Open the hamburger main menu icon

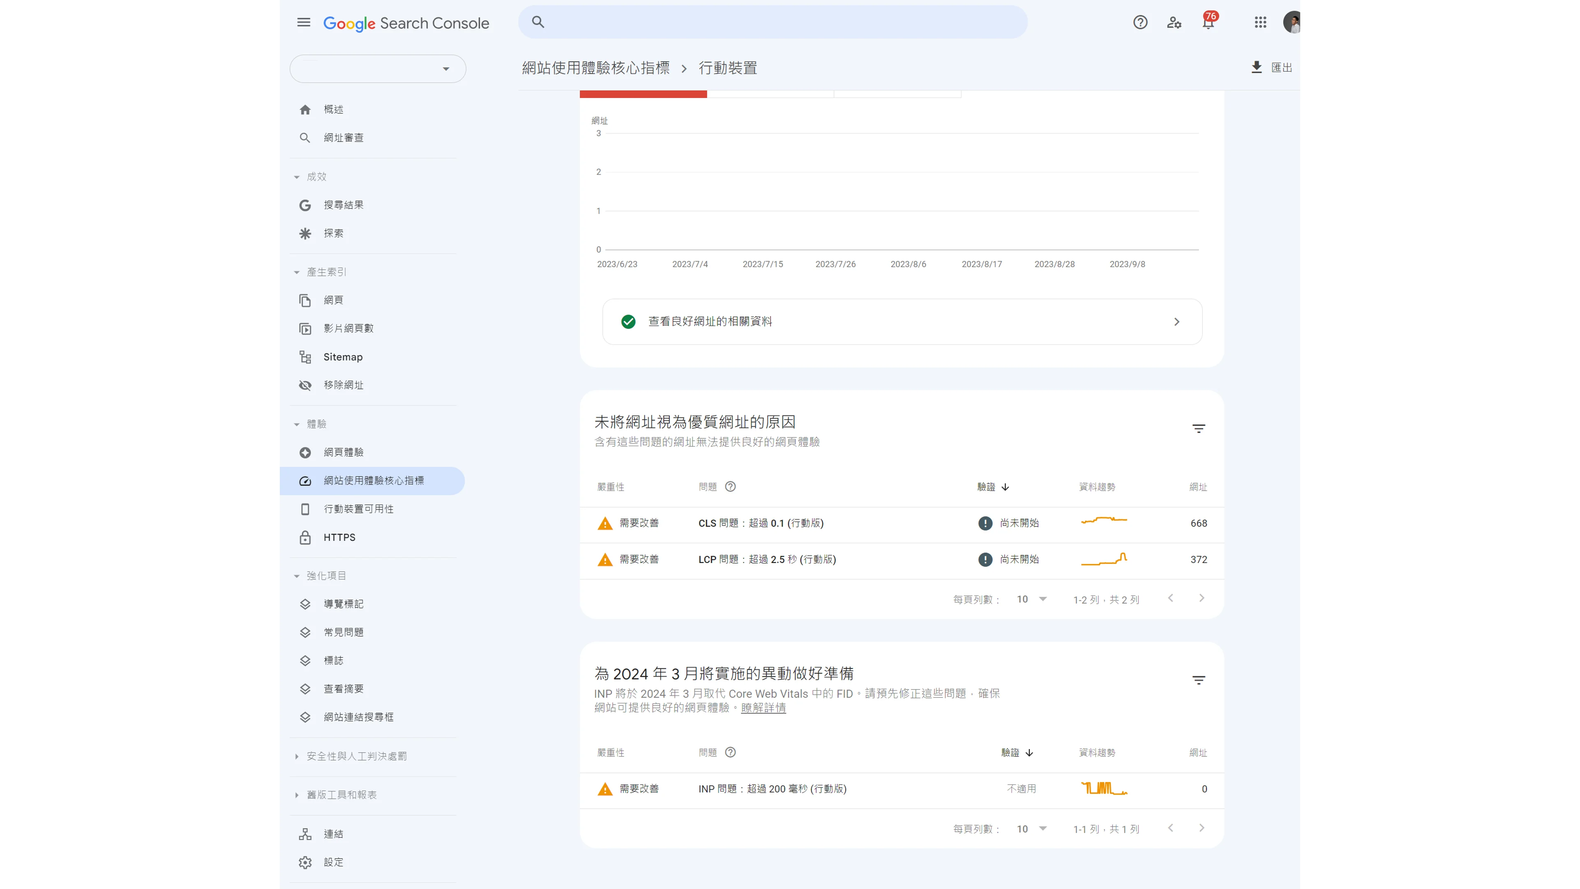304,23
